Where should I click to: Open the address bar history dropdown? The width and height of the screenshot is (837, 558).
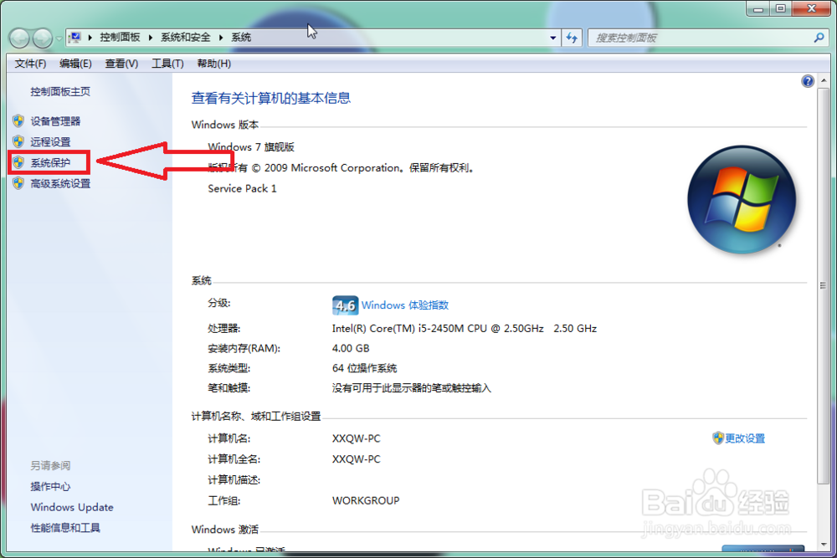[553, 38]
